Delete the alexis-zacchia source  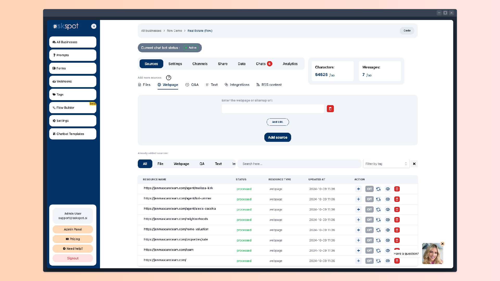397,209
